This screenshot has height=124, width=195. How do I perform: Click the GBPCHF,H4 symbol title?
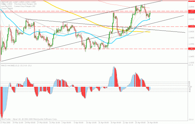click(6, 2)
